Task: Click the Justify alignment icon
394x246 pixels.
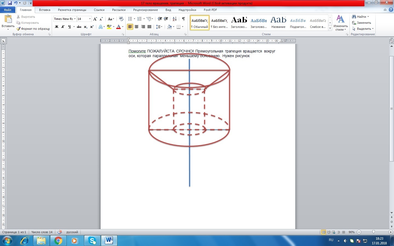Action: (149, 27)
